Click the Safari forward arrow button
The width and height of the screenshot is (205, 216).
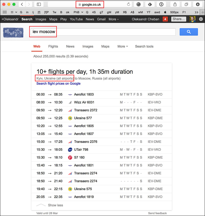tap(29, 4)
